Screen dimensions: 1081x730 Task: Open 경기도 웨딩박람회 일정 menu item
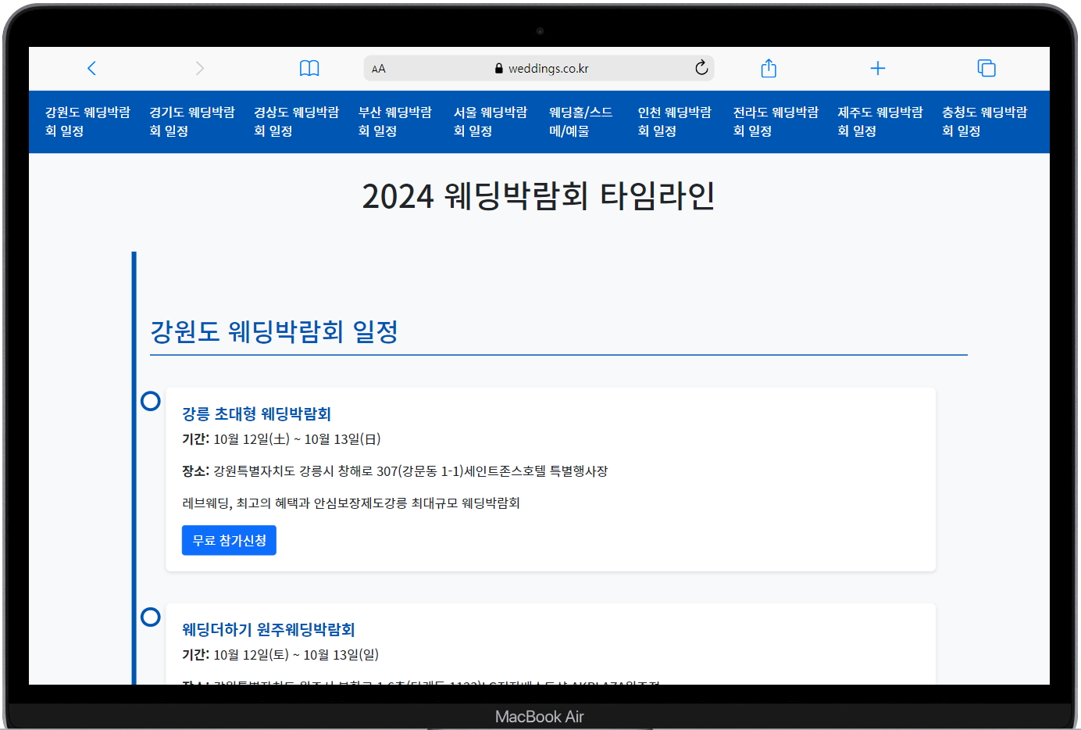[192, 121]
